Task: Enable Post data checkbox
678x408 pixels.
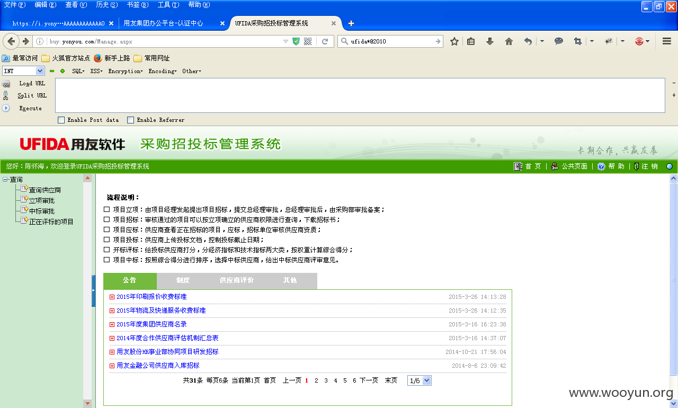Action: click(x=61, y=120)
